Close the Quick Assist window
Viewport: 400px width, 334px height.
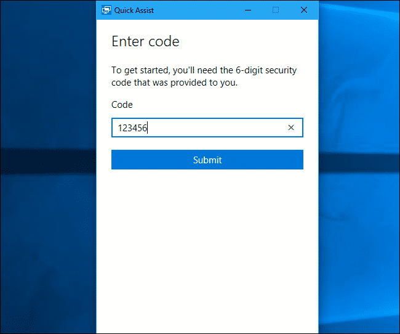click(304, 10)
